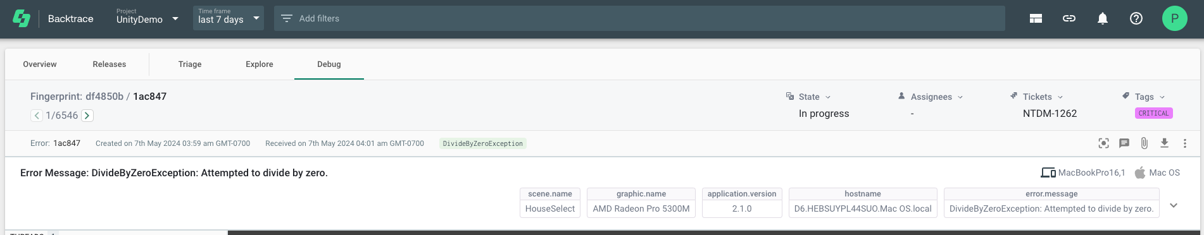
Task: Click the AMD Radeon Pro 5300M value
Action: 641,209
